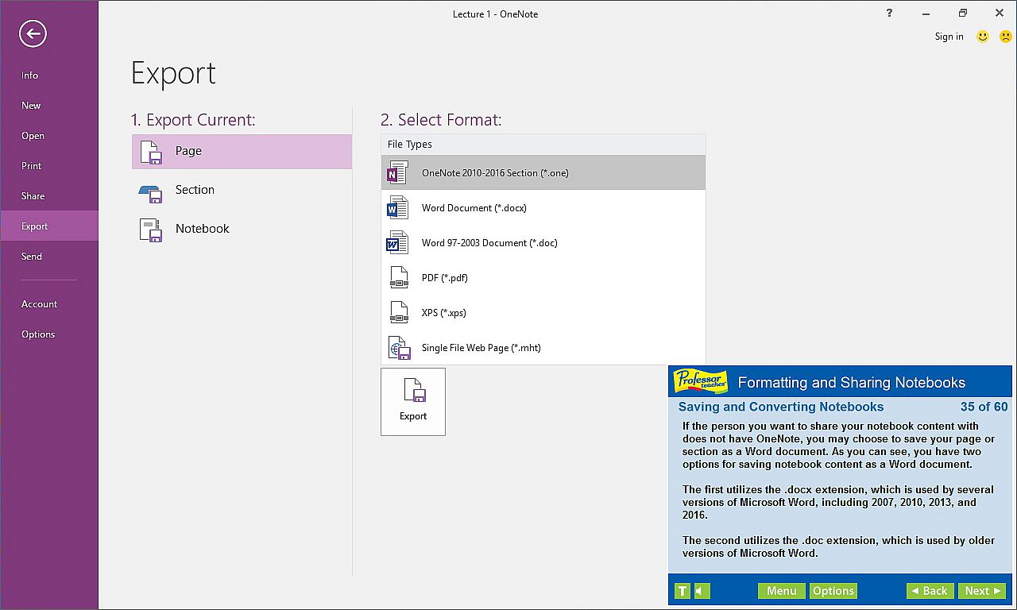Click the green T button in tutorial panel
The image size is (1017, 610).
pos(683,591)
